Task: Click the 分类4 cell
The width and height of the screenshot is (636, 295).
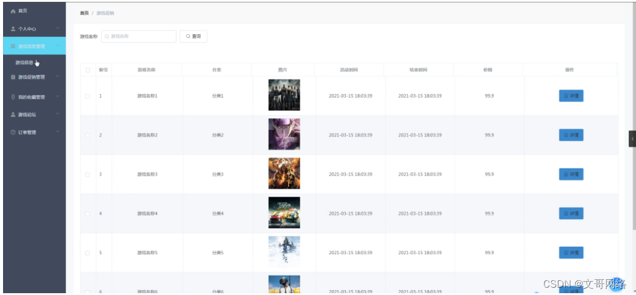Action: pyautogui.click(x=218, y=213)
